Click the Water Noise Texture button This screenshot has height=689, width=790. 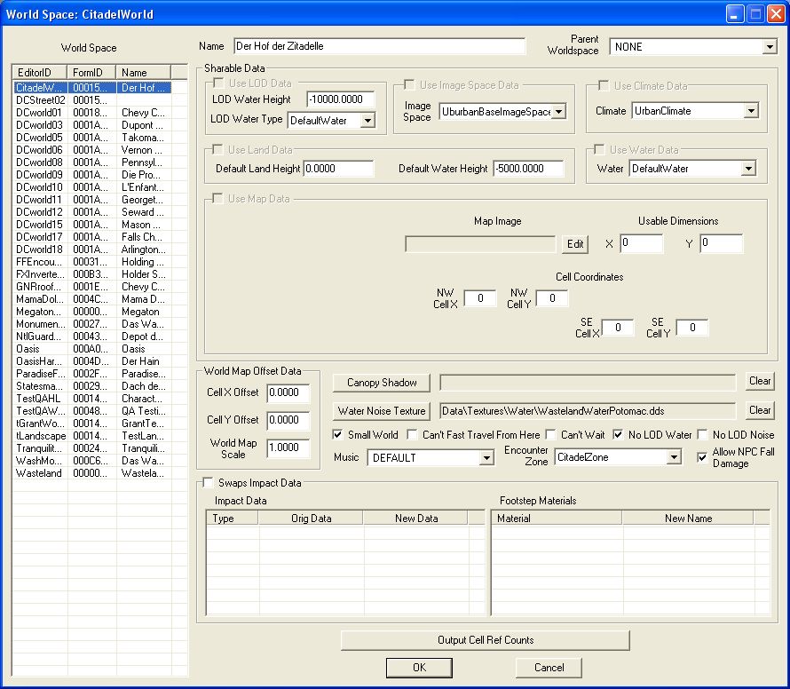pyautogui.click(x=382, y=411)
